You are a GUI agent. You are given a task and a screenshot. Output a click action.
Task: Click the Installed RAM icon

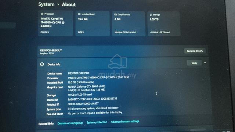coord(79,14)
